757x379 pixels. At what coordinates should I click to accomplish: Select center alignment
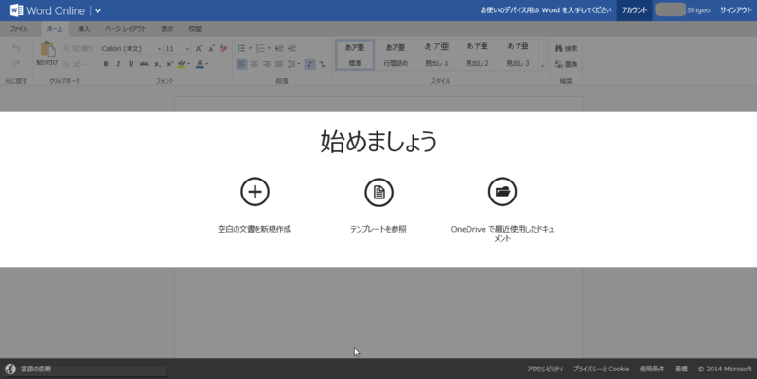(x=254, y=64)
